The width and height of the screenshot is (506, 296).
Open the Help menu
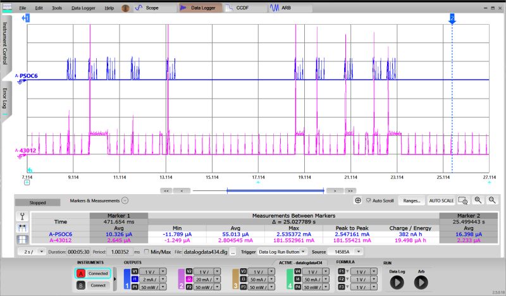click(109, 8)
